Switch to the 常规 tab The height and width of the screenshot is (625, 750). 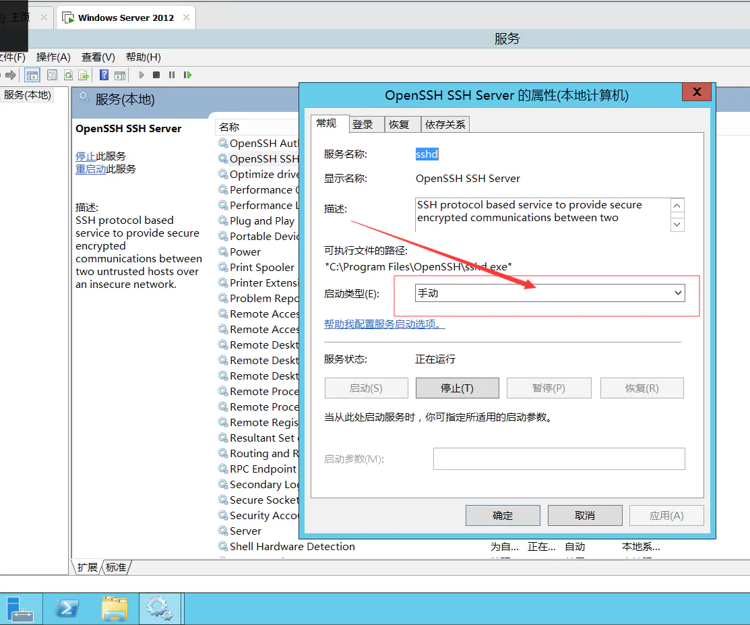coord(327,124)
